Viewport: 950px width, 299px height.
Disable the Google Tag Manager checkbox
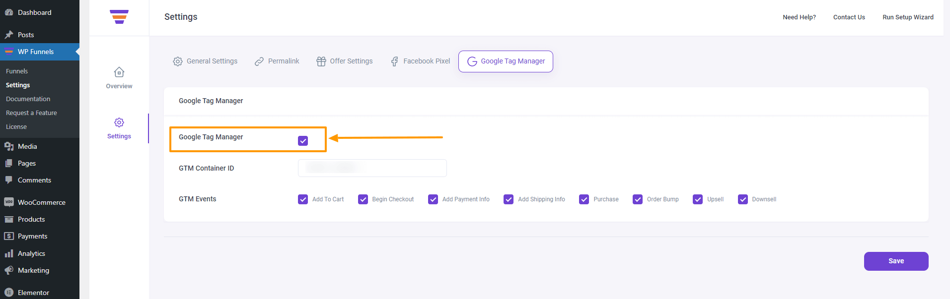[x=303, y=141]
